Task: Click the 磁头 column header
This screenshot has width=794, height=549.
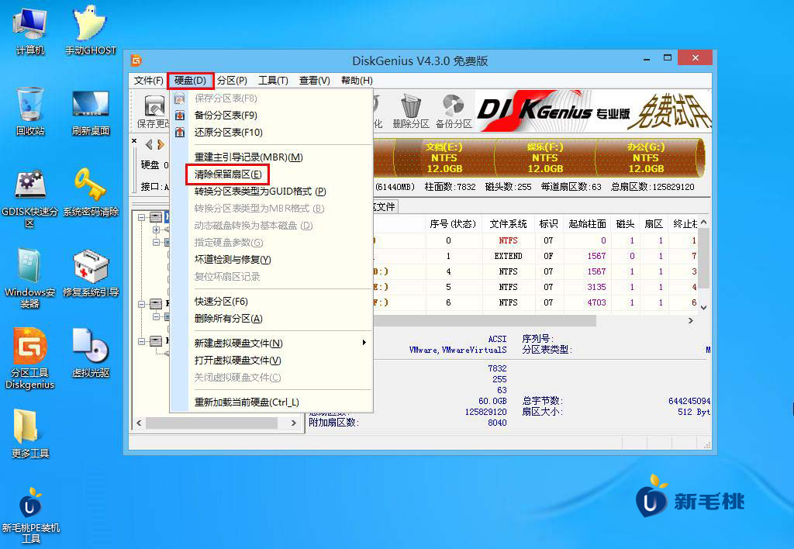Action: pos(626,224)
